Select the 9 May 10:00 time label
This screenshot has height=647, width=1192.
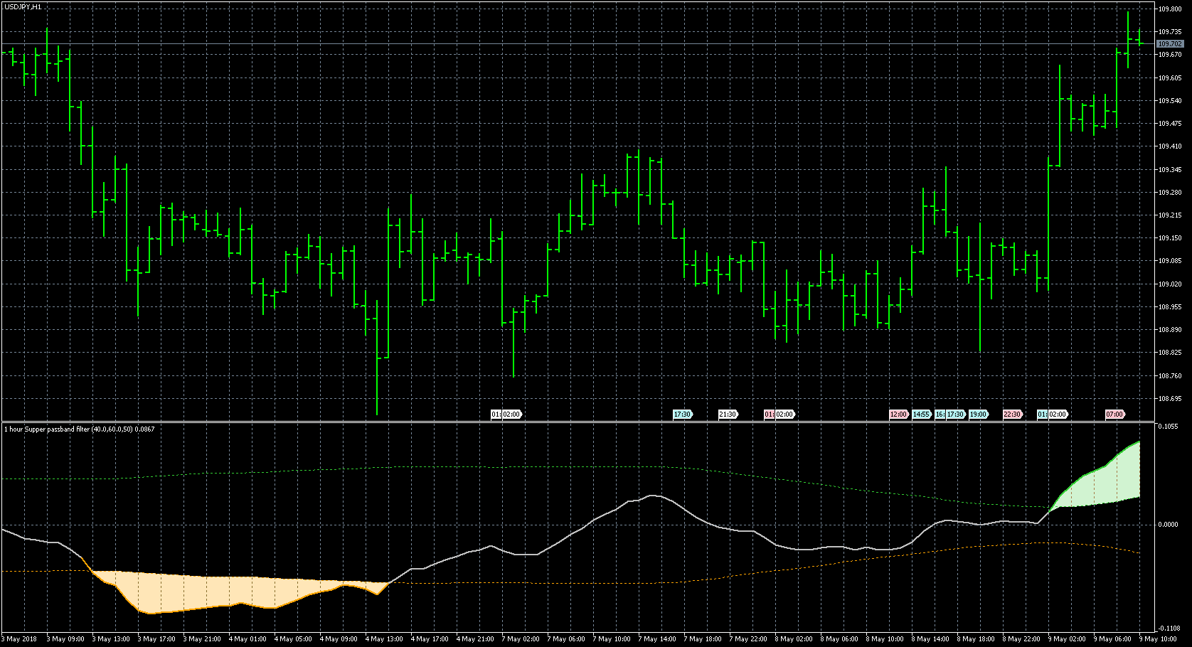click(1158, 638)
